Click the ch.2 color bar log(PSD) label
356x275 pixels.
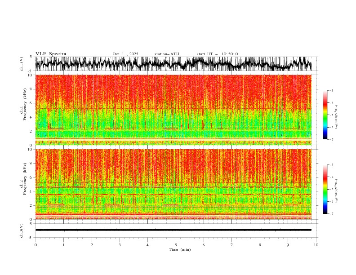pyautogui.click(x=337, y=191)
